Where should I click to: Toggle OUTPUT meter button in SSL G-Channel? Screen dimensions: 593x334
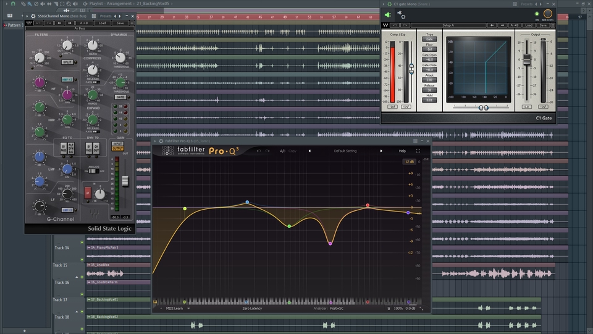(x=117, y=148)
